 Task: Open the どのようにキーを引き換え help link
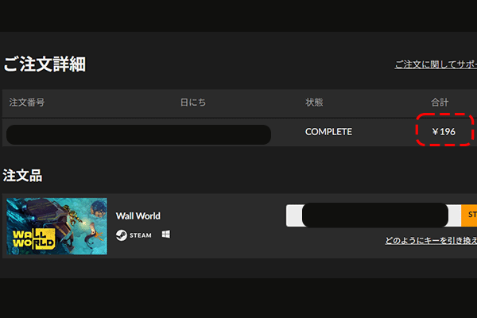pos(430,240)
